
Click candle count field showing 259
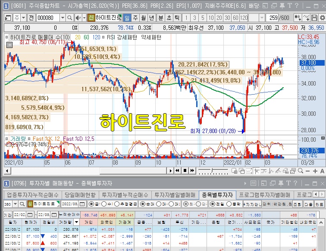272,18
